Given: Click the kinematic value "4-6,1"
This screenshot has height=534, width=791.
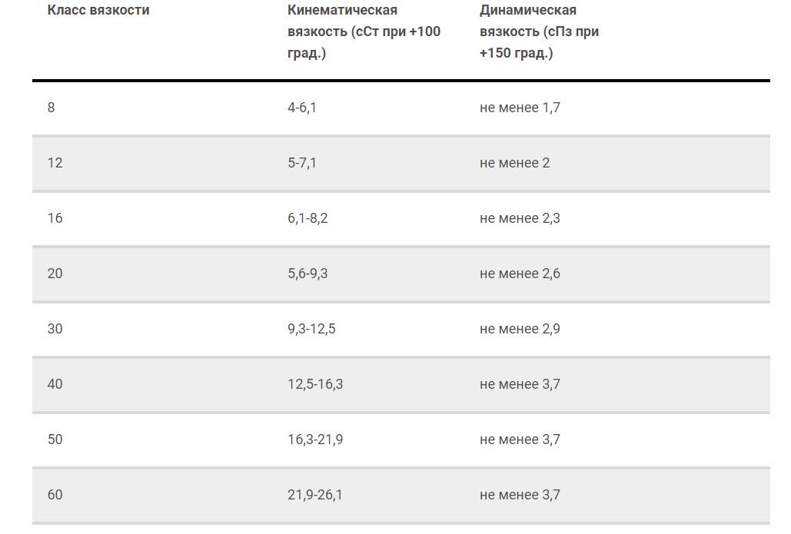Looking at the screenshot, I should (x=302, y=108).
